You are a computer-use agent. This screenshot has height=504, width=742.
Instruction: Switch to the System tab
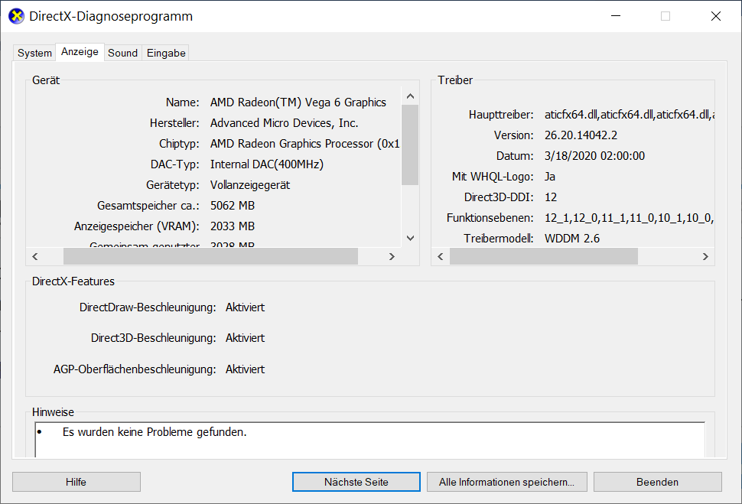[34, 53]
